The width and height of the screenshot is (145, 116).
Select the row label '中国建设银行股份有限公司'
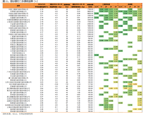(18, 15)
